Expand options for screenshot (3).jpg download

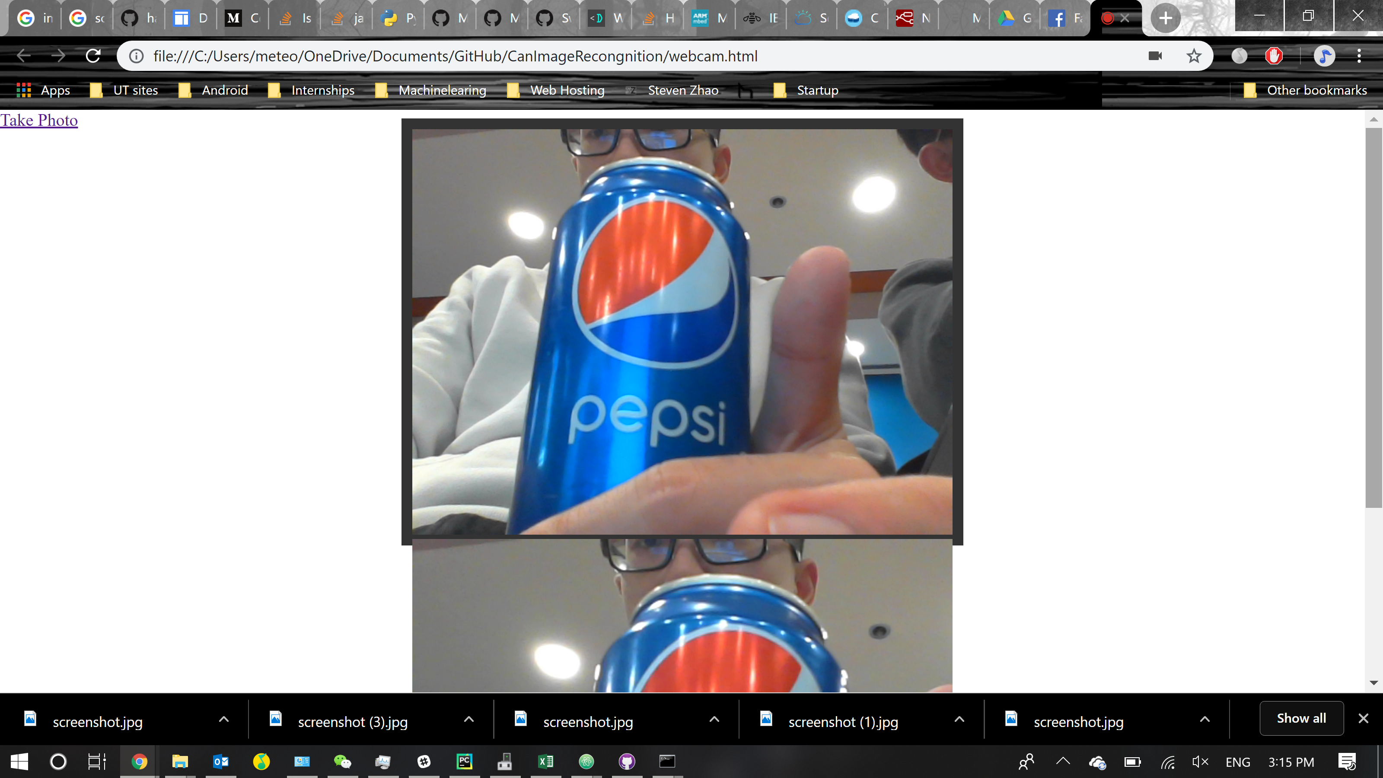click(x=468, y=720)
